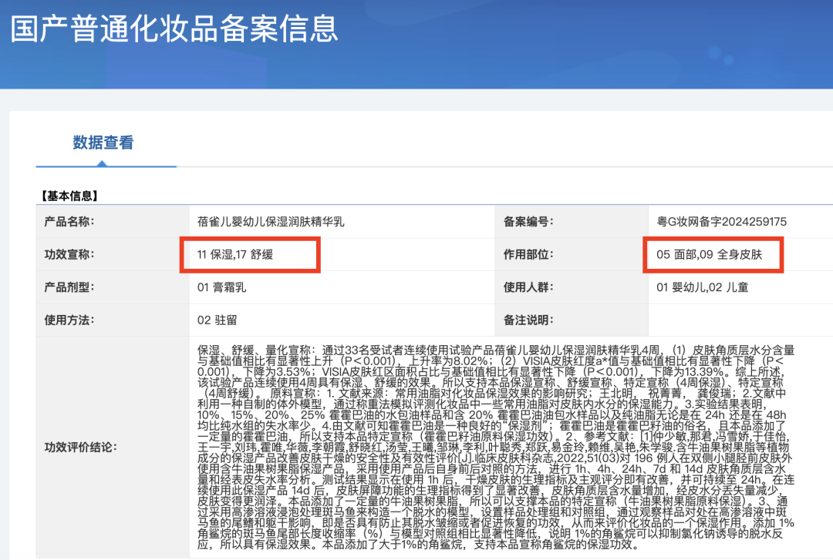Click the 产品剂型 label cell
The height and width of the screenshot is (560, 833).
113,287
